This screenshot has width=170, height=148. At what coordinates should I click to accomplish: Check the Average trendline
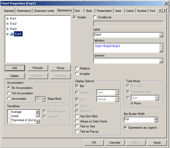(9, 112)
